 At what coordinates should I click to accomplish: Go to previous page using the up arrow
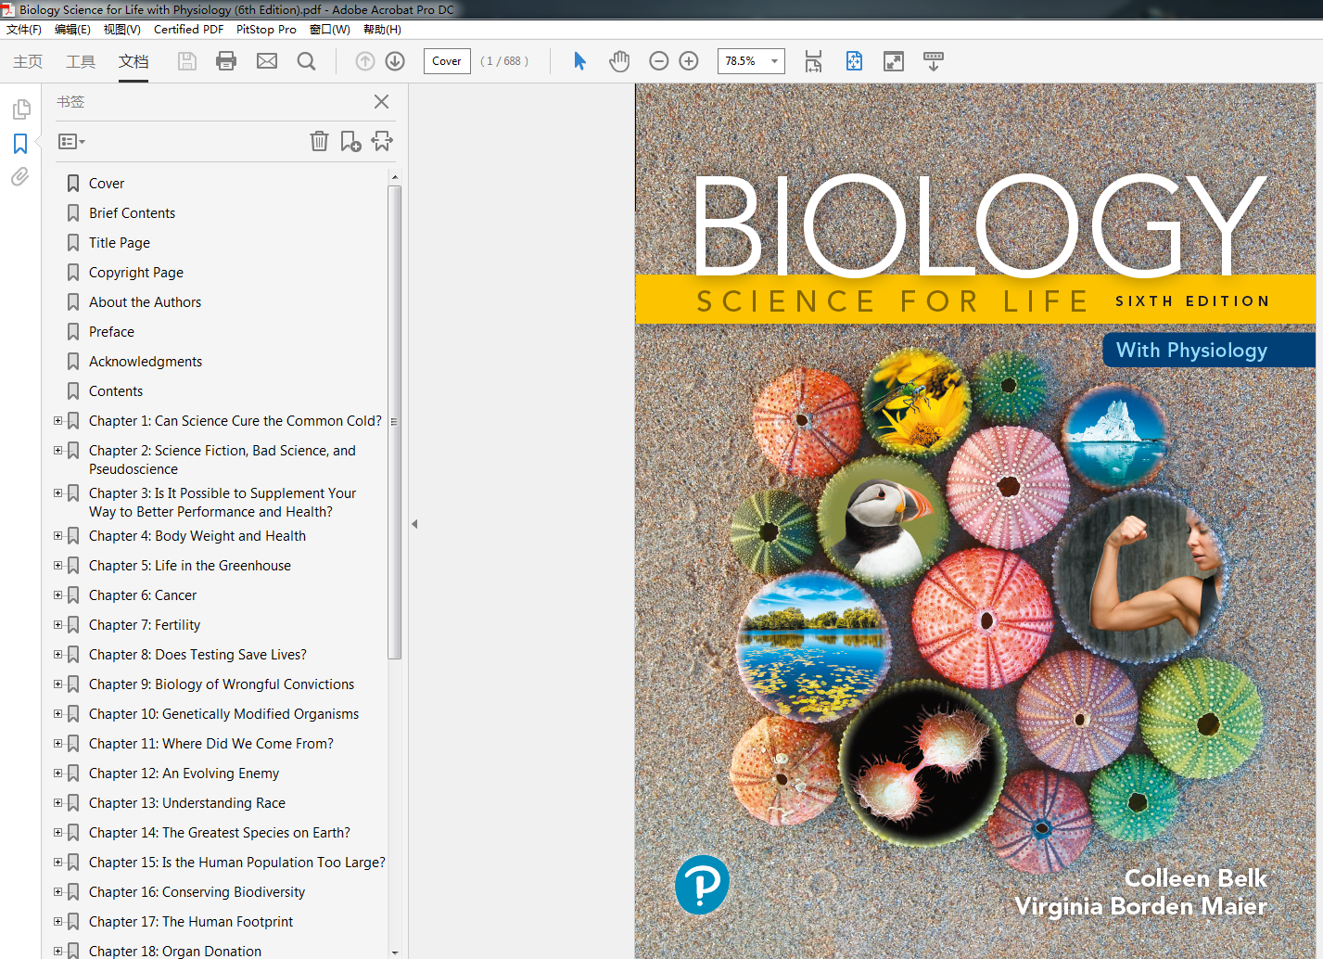click(365, 61)
